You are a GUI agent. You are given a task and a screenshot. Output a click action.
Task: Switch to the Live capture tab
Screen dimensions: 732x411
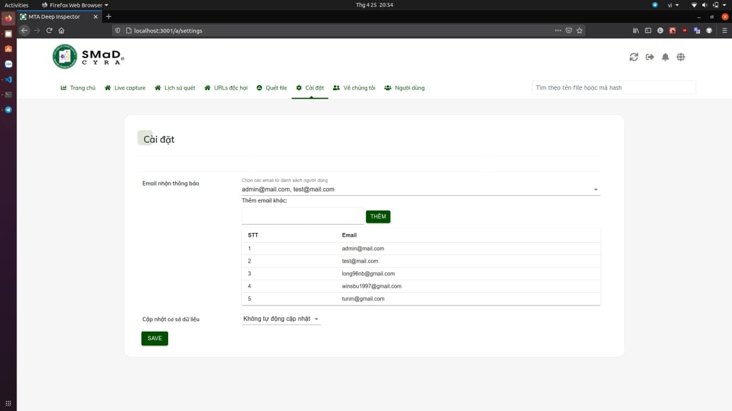point(125,88)
